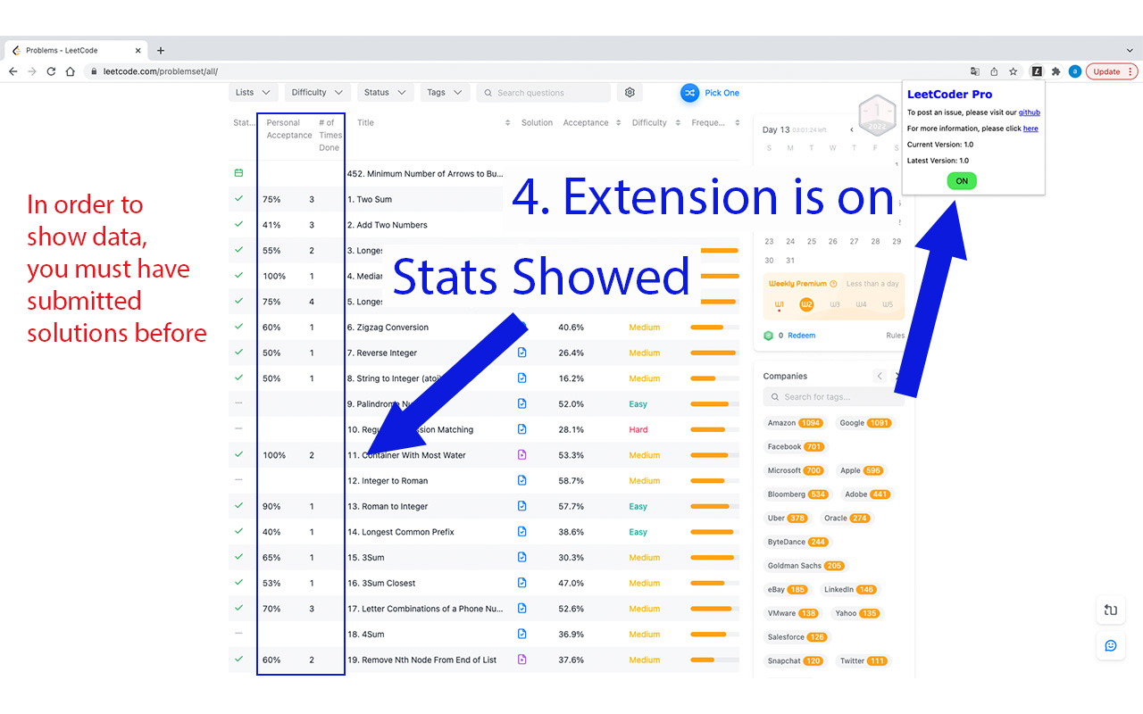Click the LeetCoder Pro extension icon

click(1037, 71)
